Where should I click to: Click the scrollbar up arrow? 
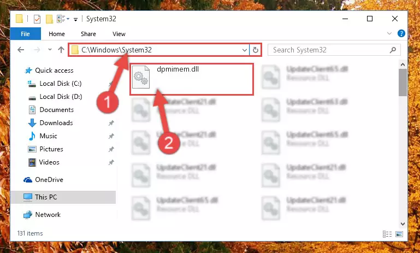pyautogui.click(x=403, y=64)
